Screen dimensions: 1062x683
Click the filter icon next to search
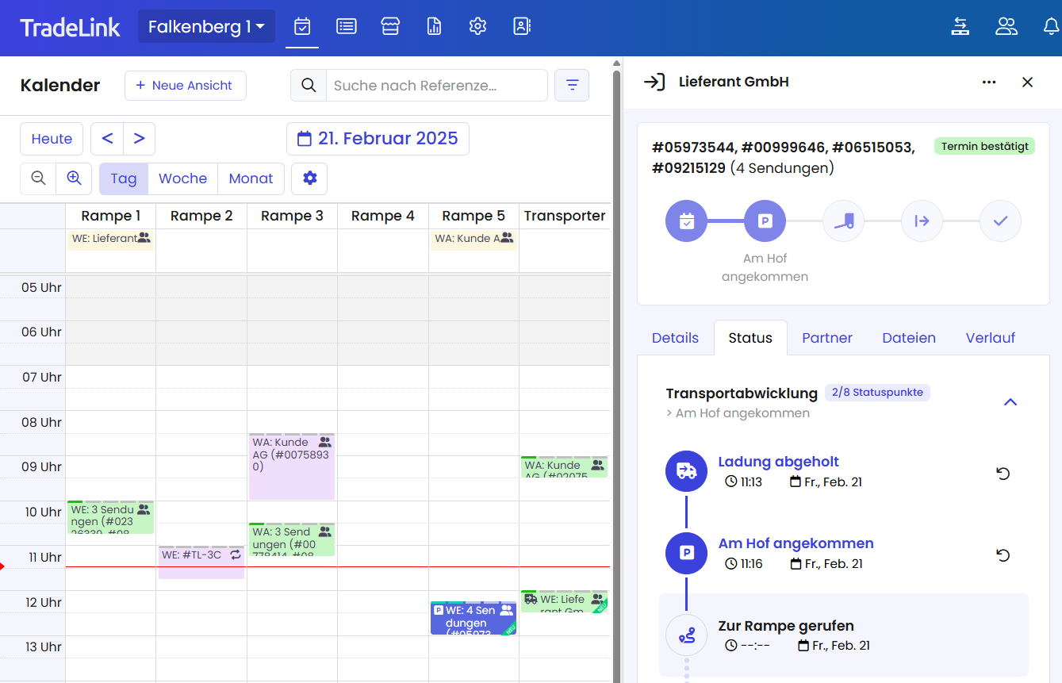571,86
